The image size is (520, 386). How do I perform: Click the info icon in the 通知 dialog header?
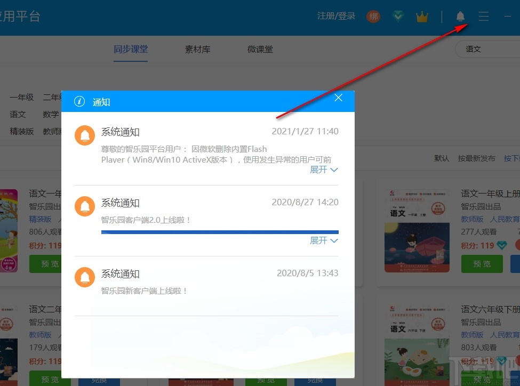point(79,102)
